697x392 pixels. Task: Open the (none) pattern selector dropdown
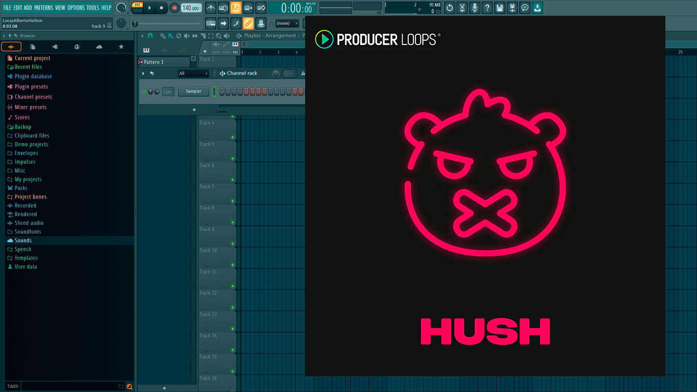(287, 23)
